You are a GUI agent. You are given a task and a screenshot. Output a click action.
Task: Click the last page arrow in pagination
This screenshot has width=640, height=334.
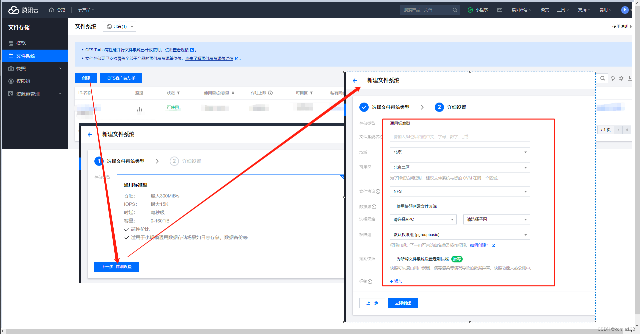(627, 130)
